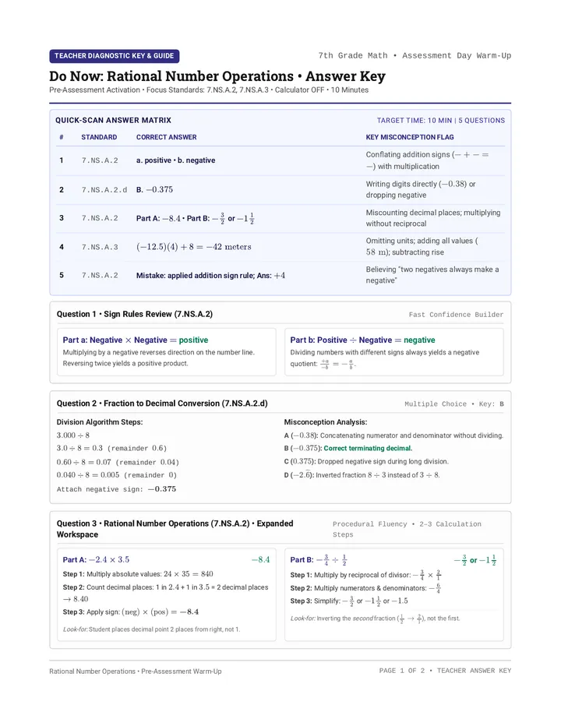This screenshot has width=561, height=726.
Task: Click answer cell 'a. positive • b. negative'
Action: (x=175, y=160)
